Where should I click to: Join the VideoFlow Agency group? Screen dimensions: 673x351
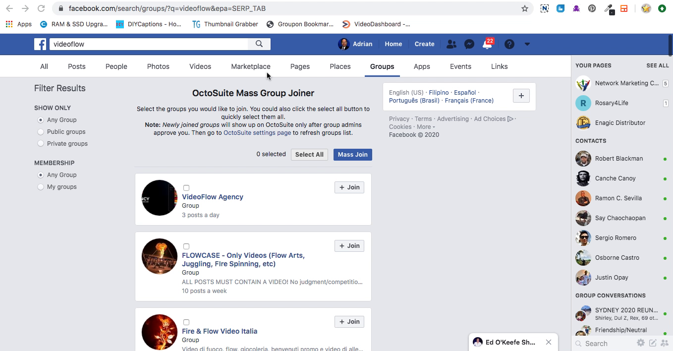point(349,187)
